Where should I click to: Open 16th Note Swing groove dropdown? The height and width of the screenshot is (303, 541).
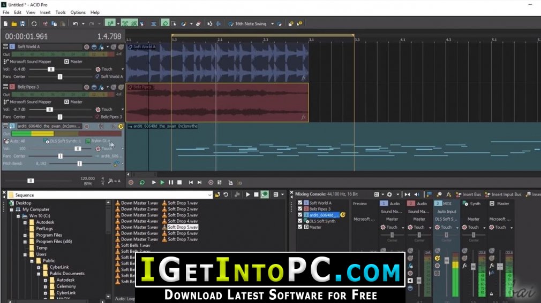272,24
